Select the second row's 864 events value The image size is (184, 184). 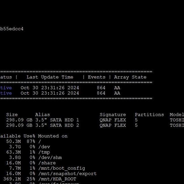coord(101,93)
